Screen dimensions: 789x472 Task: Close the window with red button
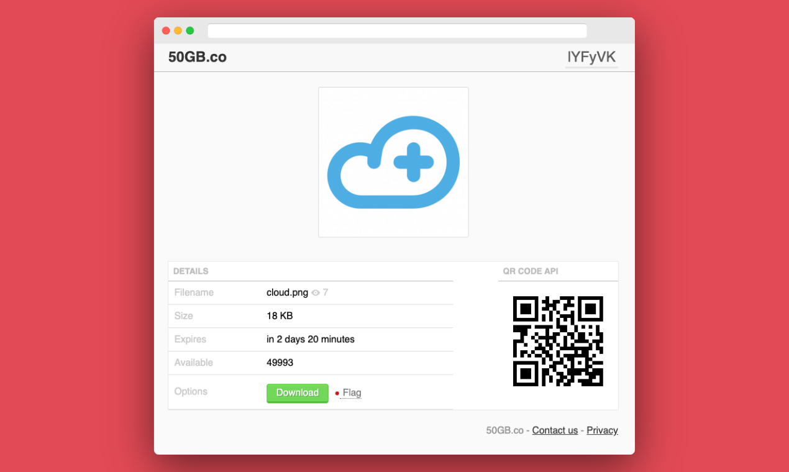166,30
